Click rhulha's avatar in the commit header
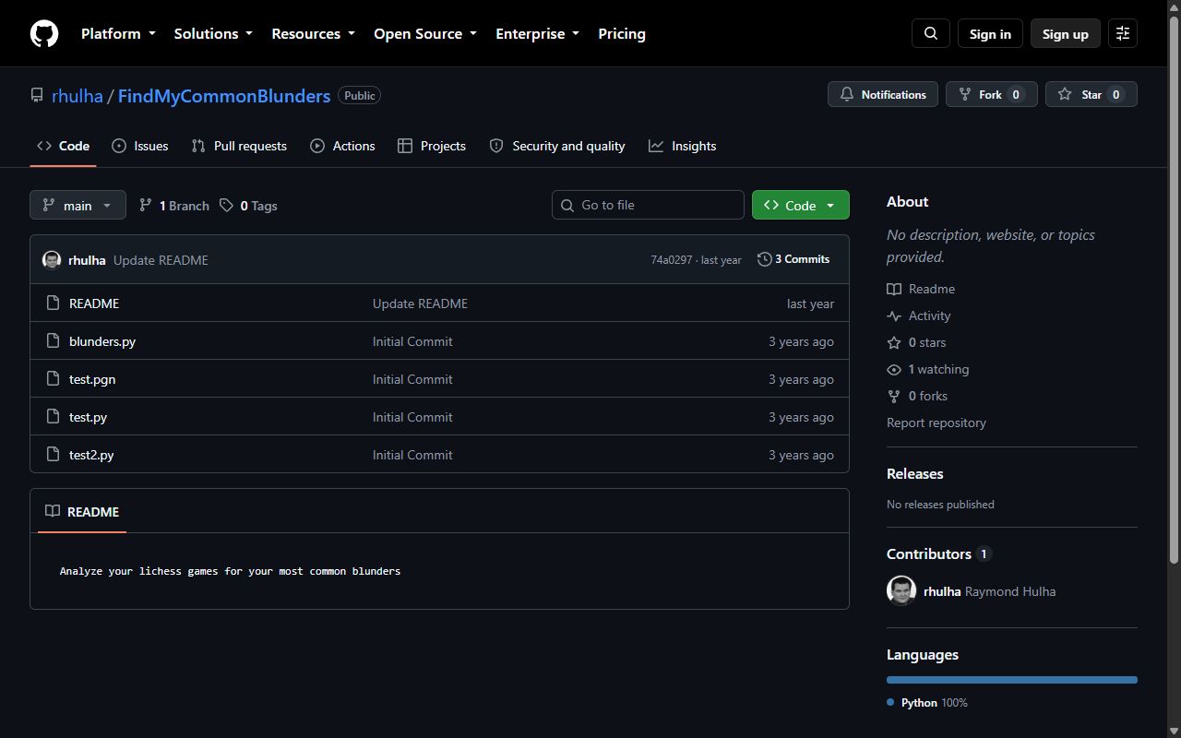1181x738 pixels. pos(52,259)
